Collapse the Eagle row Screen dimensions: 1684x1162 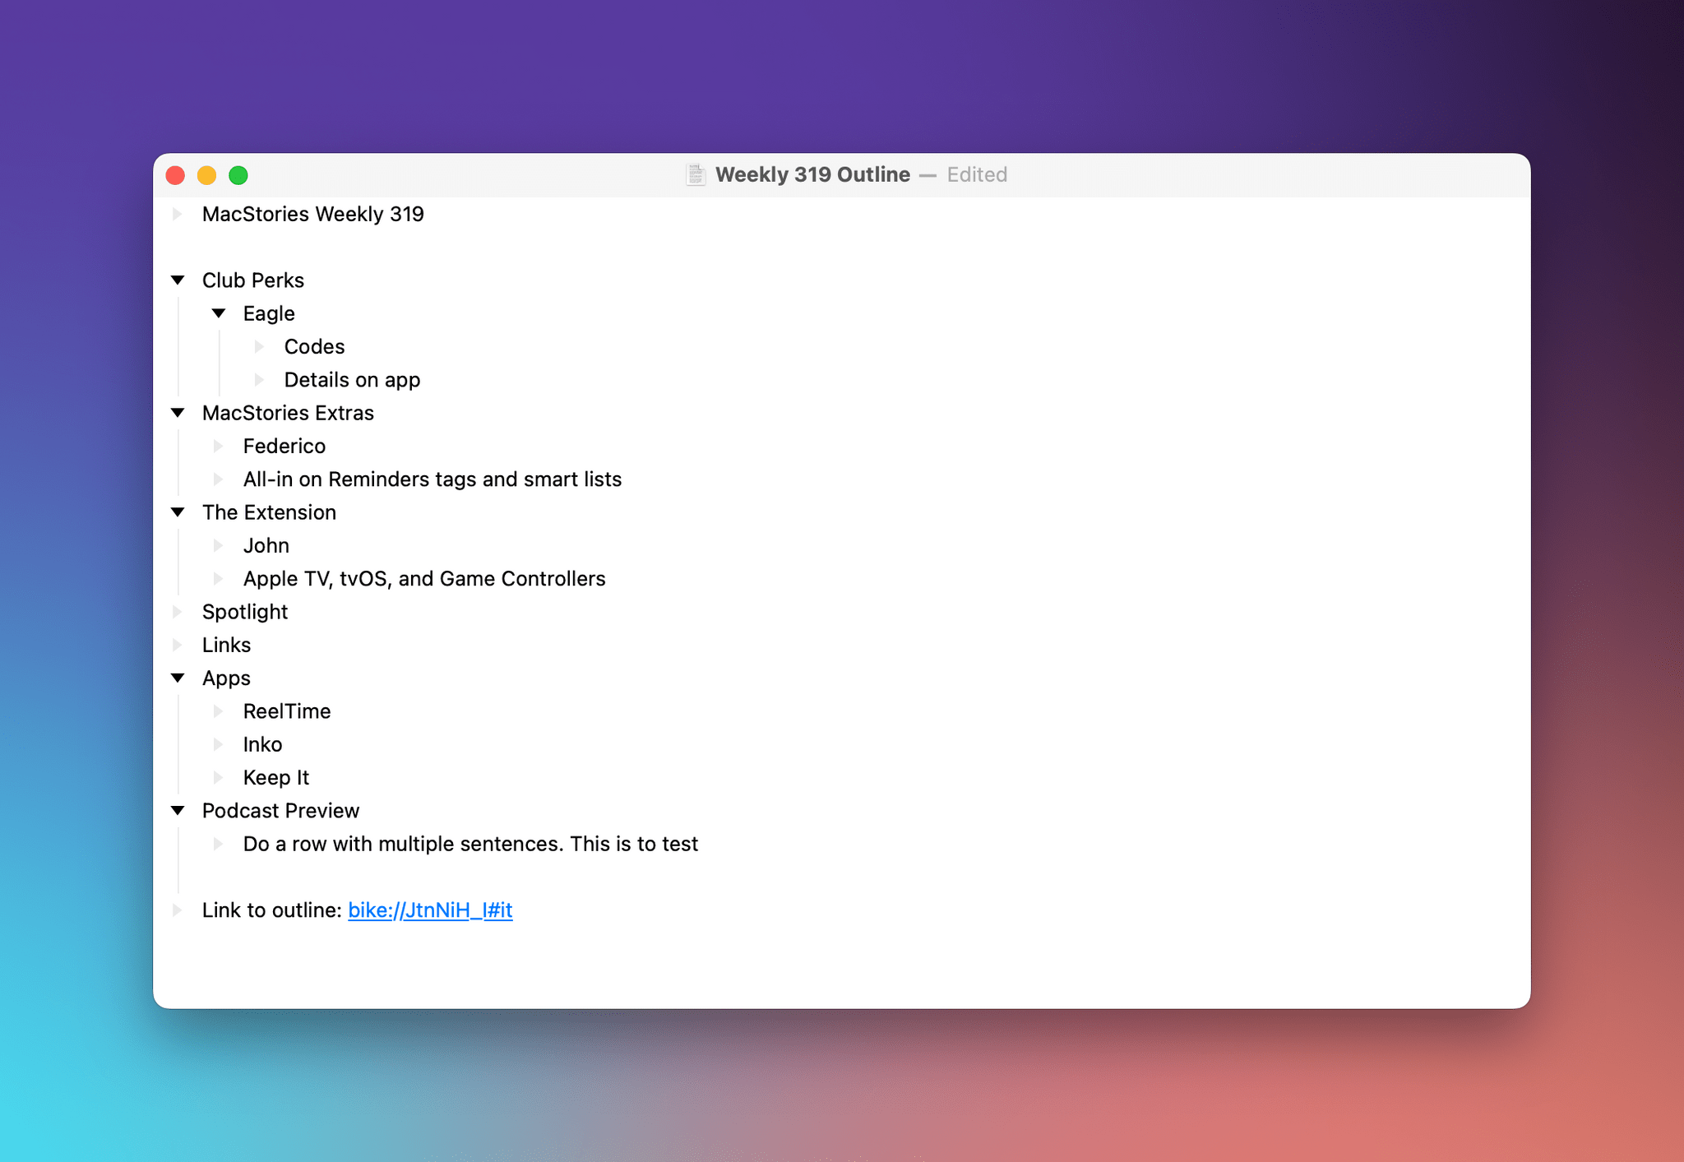(219, 313)
